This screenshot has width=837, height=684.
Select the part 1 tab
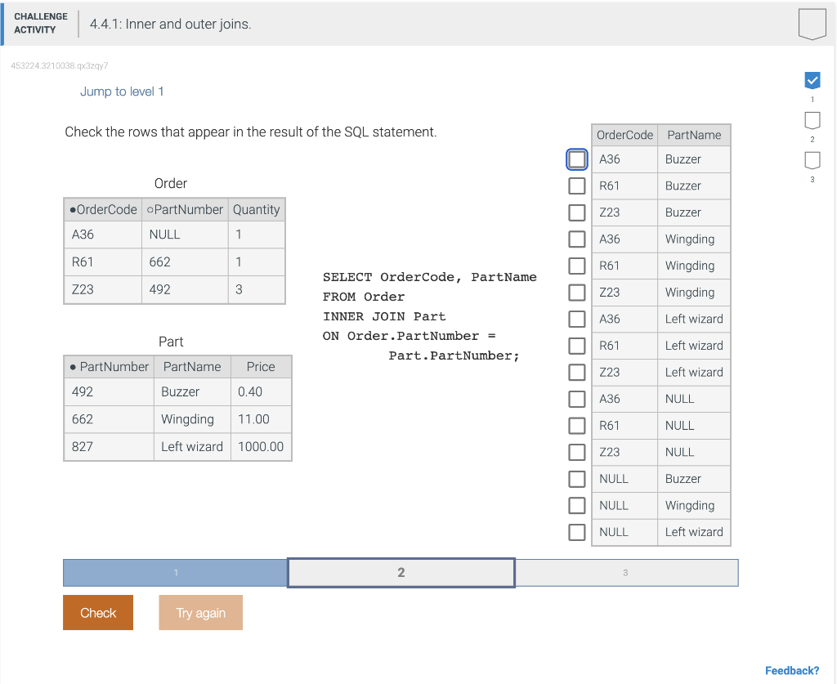[x=174, y=572]
